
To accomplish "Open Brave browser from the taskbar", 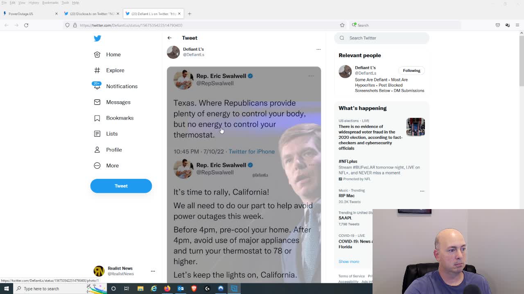I will pos(194,289).
